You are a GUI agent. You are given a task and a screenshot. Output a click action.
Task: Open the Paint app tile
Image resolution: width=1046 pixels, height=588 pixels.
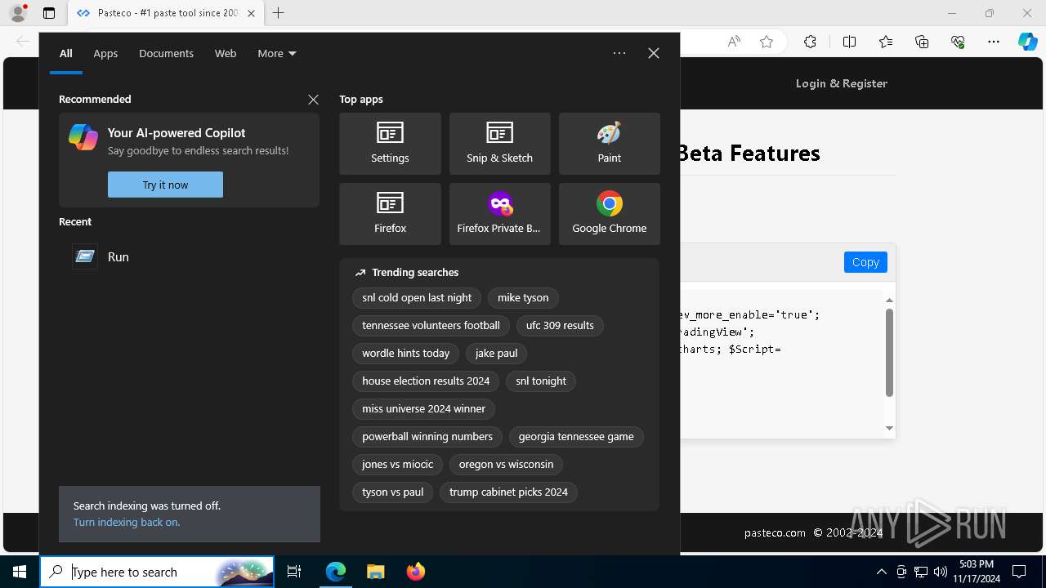[609, 144]
